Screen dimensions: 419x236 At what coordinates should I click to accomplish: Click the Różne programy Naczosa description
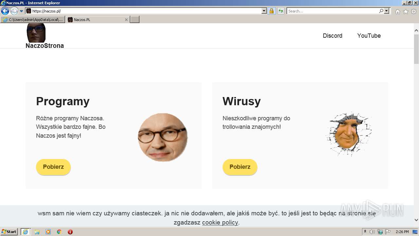71,127
